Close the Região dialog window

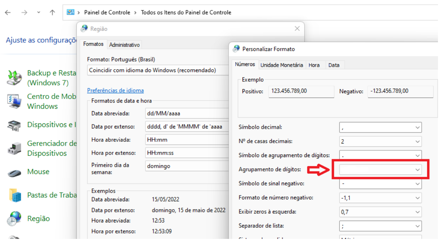297,29
